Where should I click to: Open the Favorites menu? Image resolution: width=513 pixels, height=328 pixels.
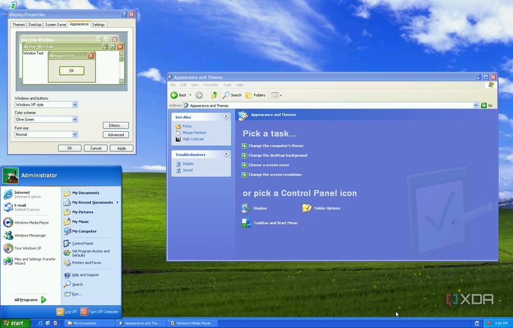click(x=211, y=84)
